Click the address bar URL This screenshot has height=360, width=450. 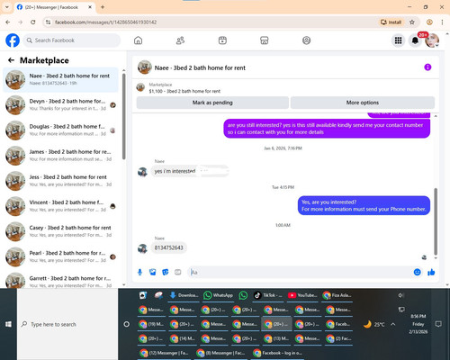click(x=106, y=22)
